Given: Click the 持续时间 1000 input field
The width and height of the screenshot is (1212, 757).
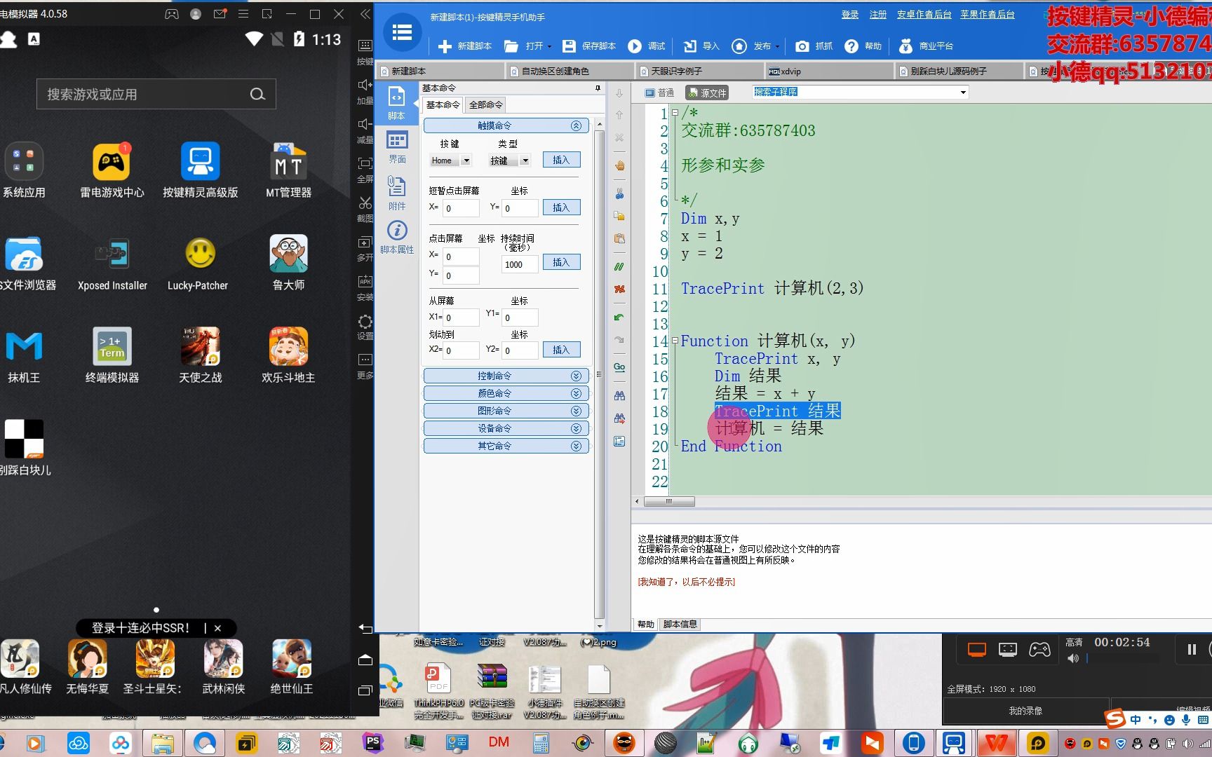Looking at the screenshot, I should pyautogui.click(x=520, y=264).
